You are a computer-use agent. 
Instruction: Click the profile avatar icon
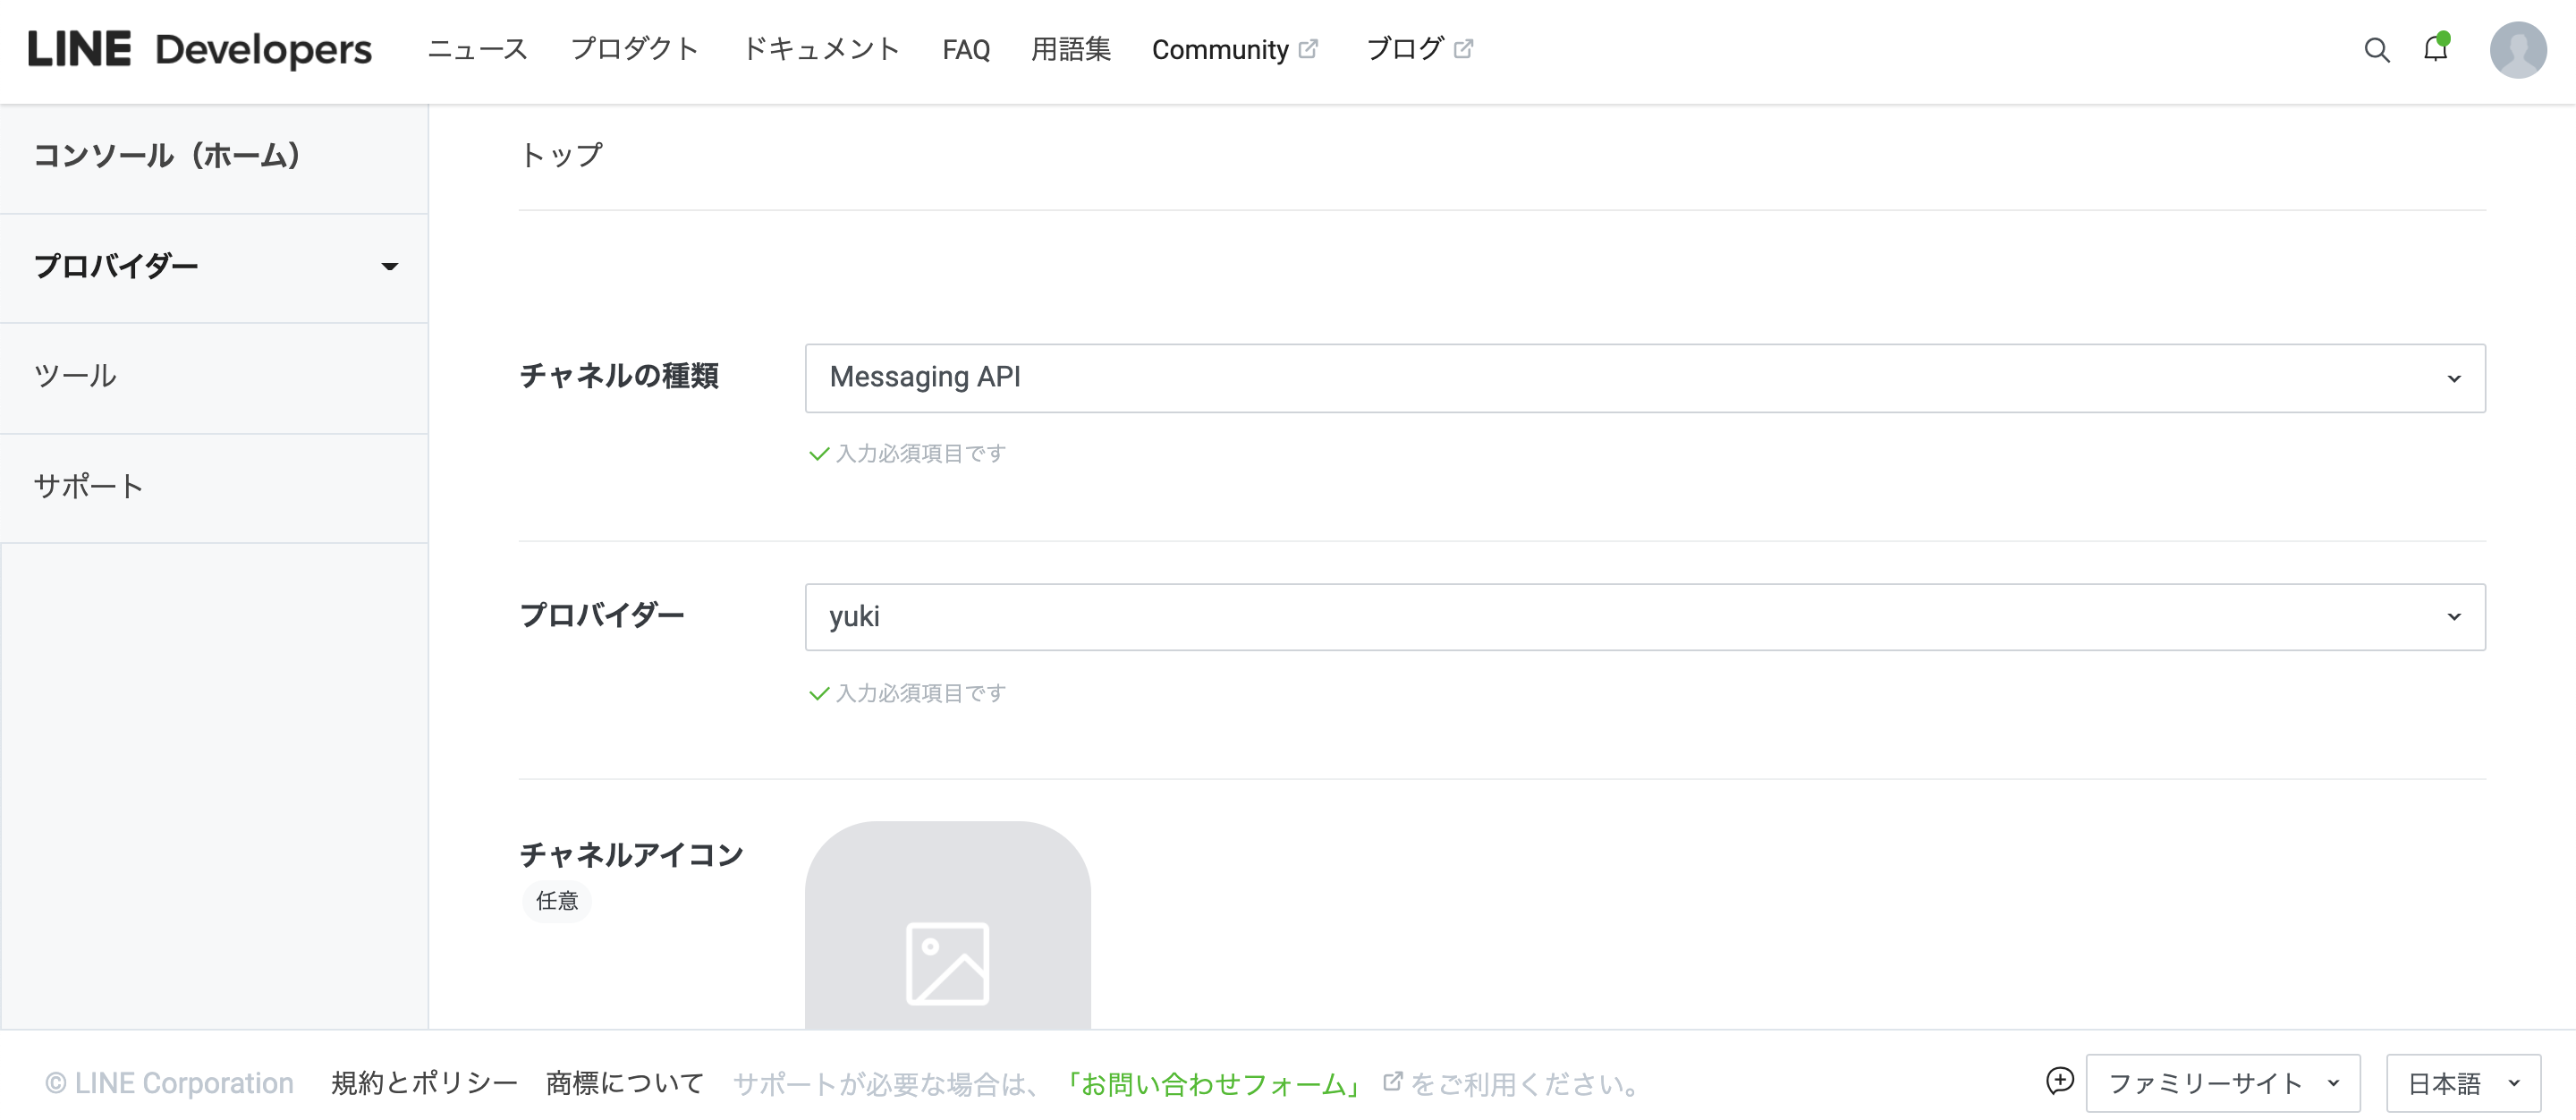[2519, 50]
